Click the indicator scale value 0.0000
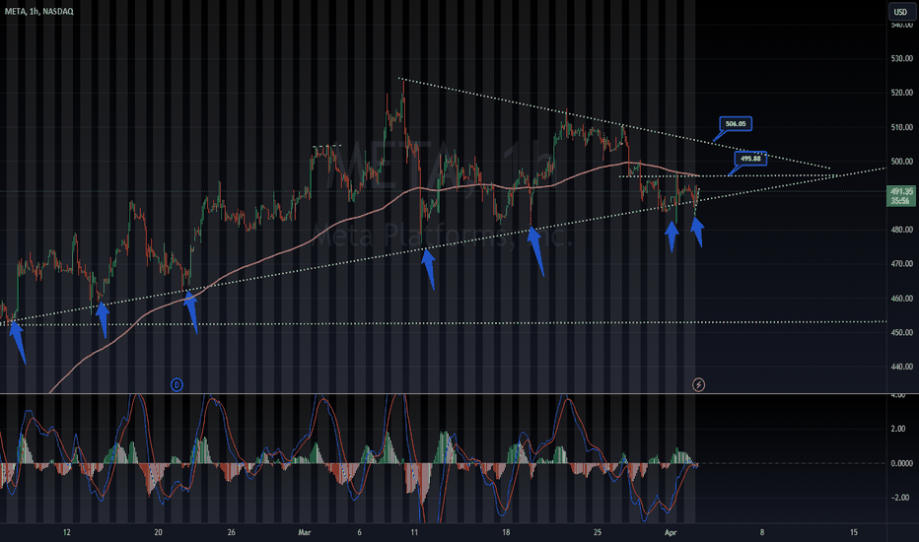The image size is (919, 542). click(x=901, y=463)
